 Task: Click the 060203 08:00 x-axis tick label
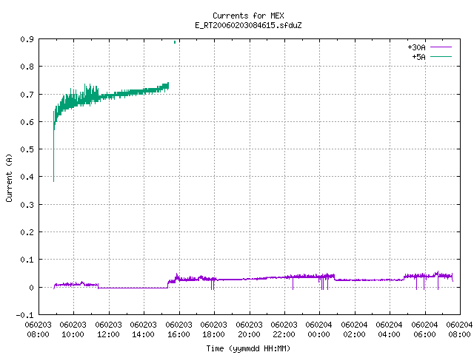[38, 330]
